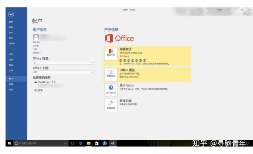Image resolution: width=253 pixels, height=154 pixels.
Task: Click the 激活产品 (Activate product) button
Action: click(111, 54)
